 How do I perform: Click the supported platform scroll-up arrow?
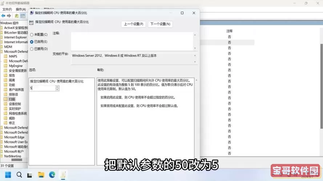click(x=195, y=56)
